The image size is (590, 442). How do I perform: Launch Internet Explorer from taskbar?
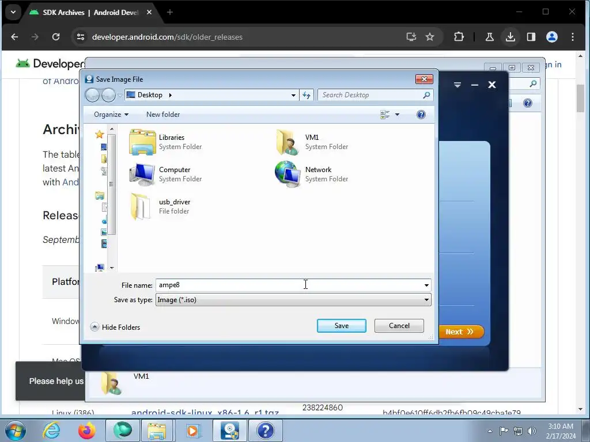51,430
